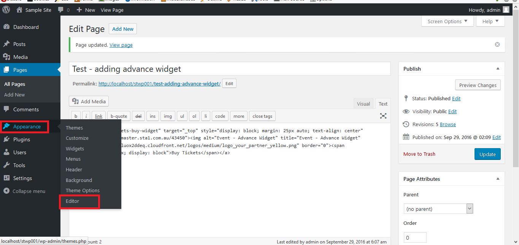The image size is (519, 245).
Task: Select Customize in Appearance submenu
Action: pos(77,138)
